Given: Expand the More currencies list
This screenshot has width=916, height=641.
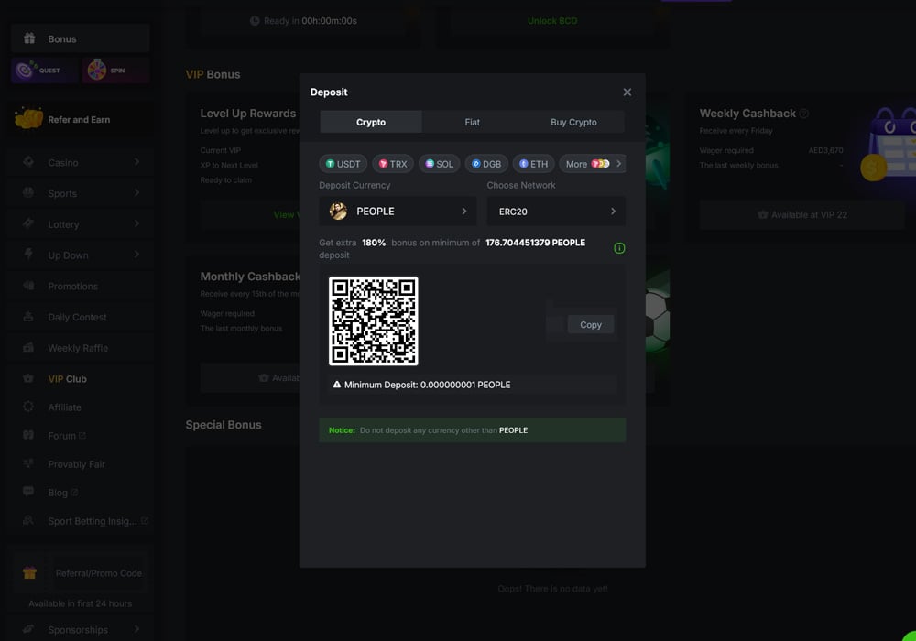Looking at the screenshot, I should coord(592,164).
